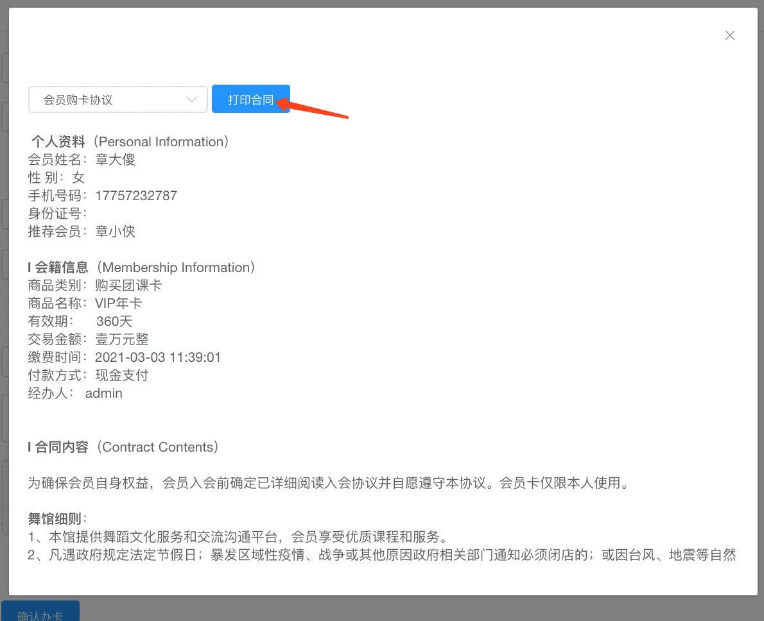This screenshot has height=621, width=764.
Task: Click the transaction amount 壹万元整
Action: pyautogui.click(x=122, y=339)
